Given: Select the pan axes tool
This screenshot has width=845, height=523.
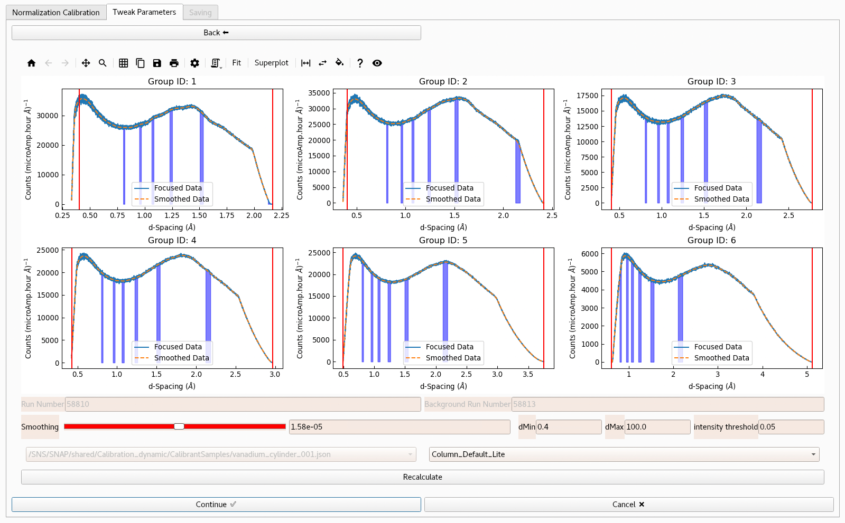Looking at the screenshot, I should click(x=86, y=63).
